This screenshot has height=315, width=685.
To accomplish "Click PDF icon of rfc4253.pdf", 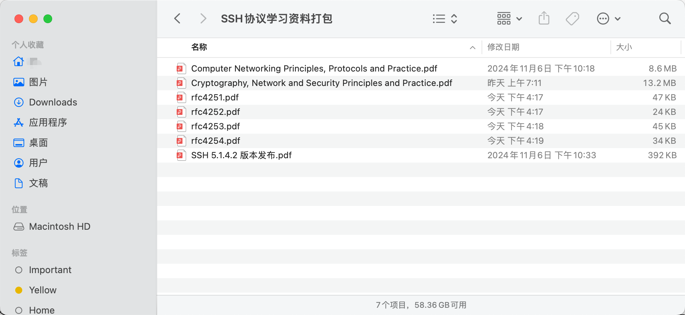I will [181, 126].
